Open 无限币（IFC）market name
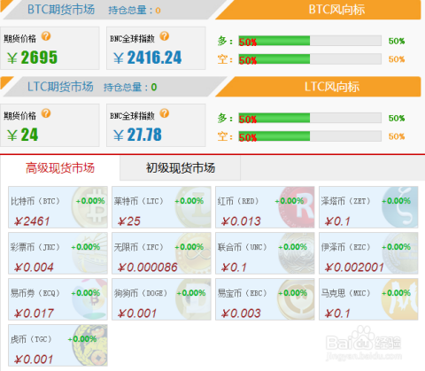This screenshot has width=425, height=371. point(139,247)
